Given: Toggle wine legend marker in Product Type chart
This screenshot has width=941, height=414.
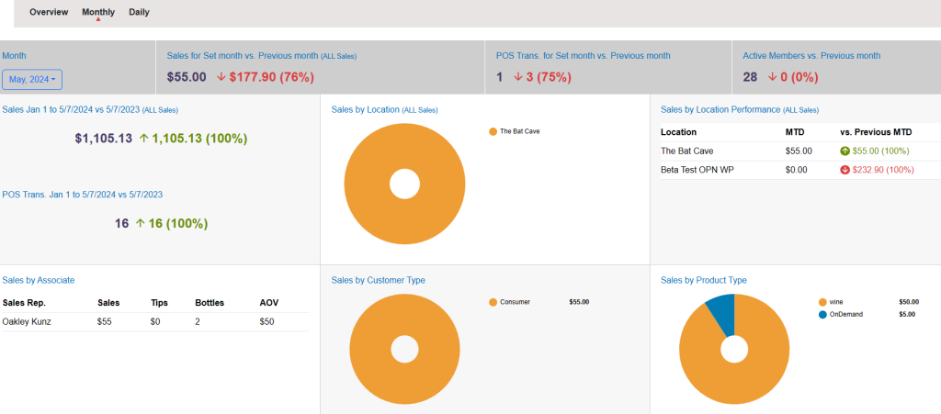Looking at the screenshot, I should [x=822, y=302].
